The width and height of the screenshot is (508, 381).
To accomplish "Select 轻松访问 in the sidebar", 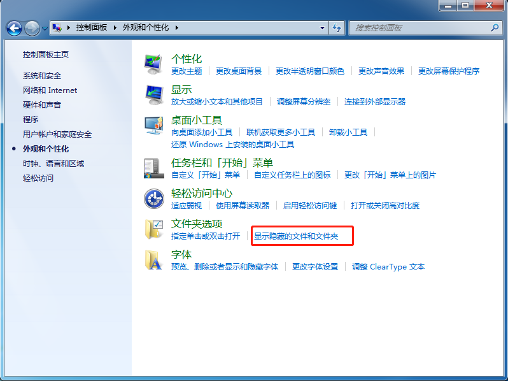I will (x=38, y=178).
